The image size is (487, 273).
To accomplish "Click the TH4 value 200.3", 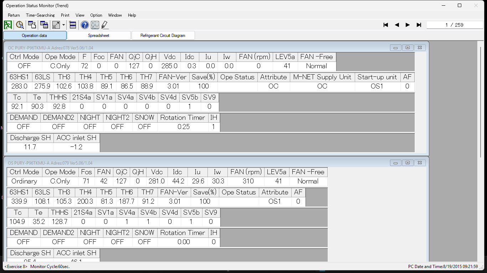I will point(86,201).
